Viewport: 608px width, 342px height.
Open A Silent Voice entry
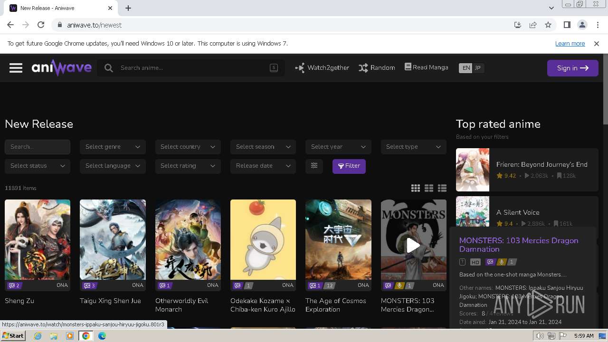tap(527, 212)
